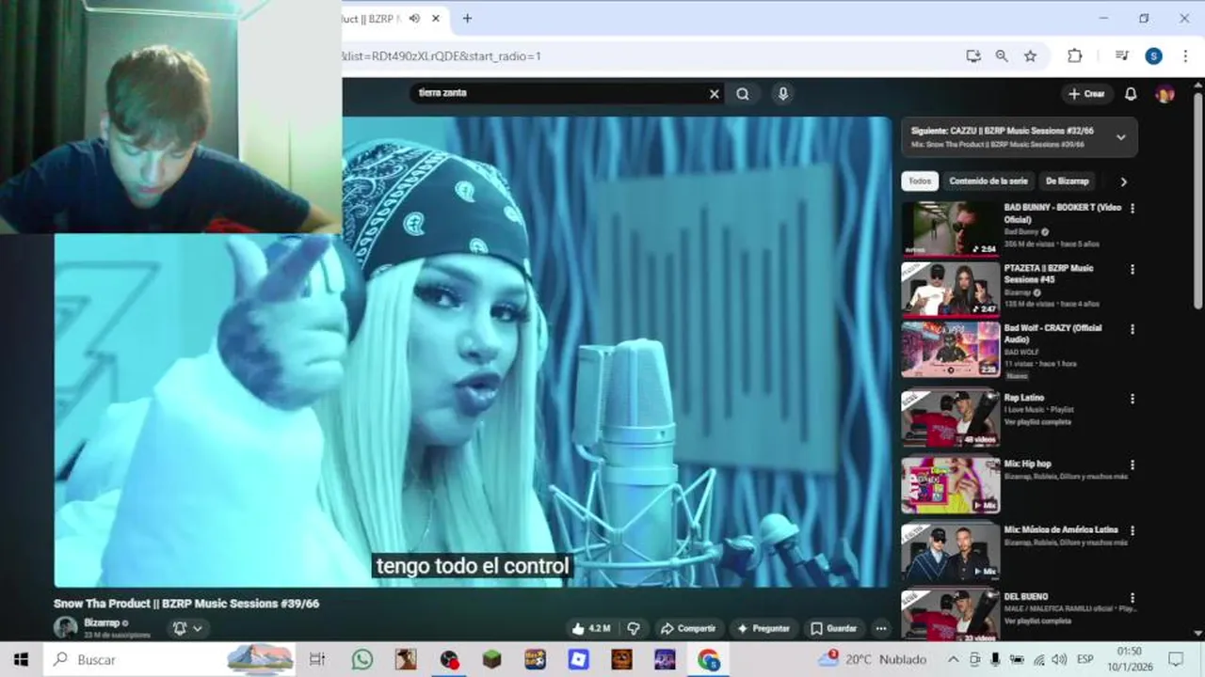Open the Chrome extensions puzzle icon
The image size is (1205, 677).
[x=1074, y=56]
